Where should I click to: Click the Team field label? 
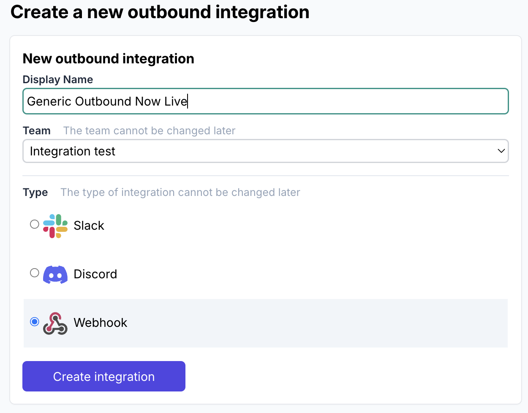[x=37, y=130]
